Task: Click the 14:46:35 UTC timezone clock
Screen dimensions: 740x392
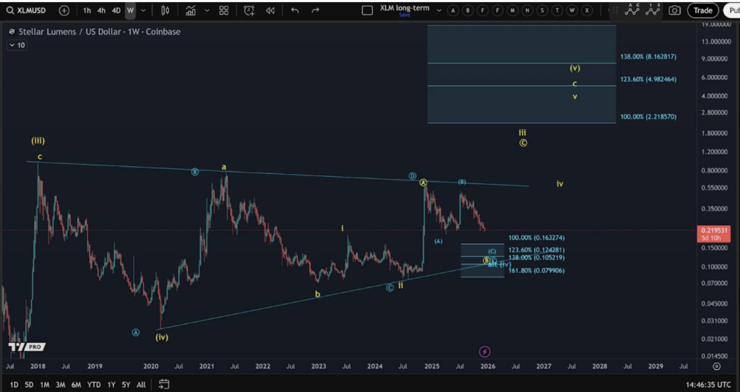Action: (x=708, y=385)
